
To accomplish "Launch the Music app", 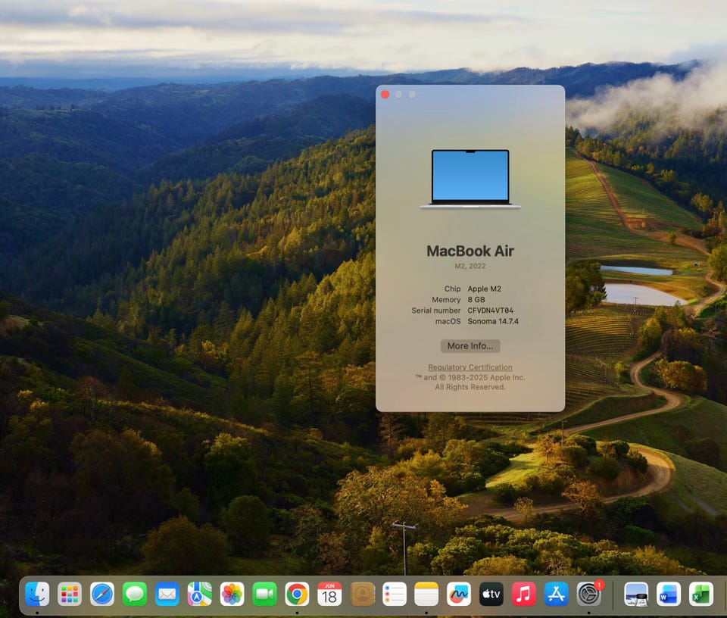I will click(x=524, y=594).
